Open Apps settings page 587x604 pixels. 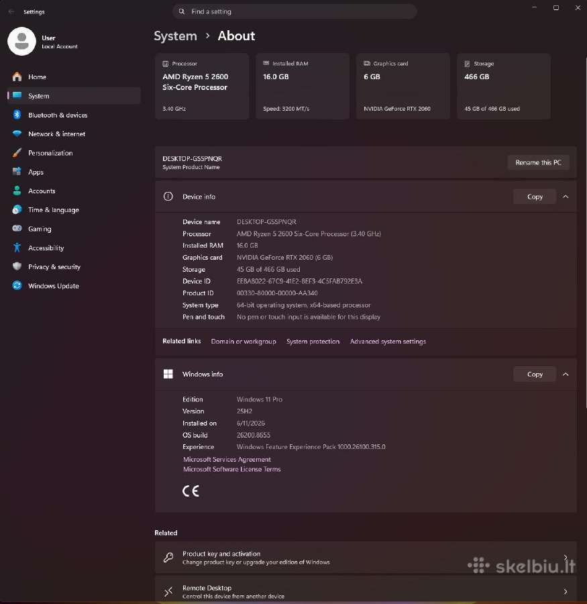[74, 172]
